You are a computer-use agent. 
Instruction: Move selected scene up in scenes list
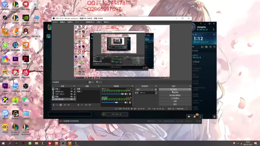(86, 105)
